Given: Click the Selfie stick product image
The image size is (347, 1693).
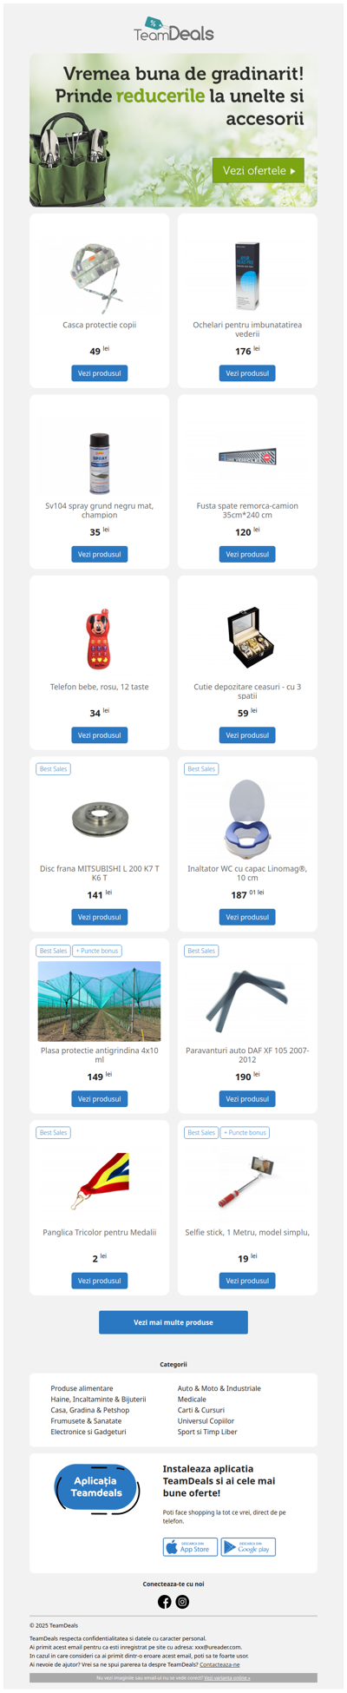Looking at the screenshot, I should (x=247, y=1182).
